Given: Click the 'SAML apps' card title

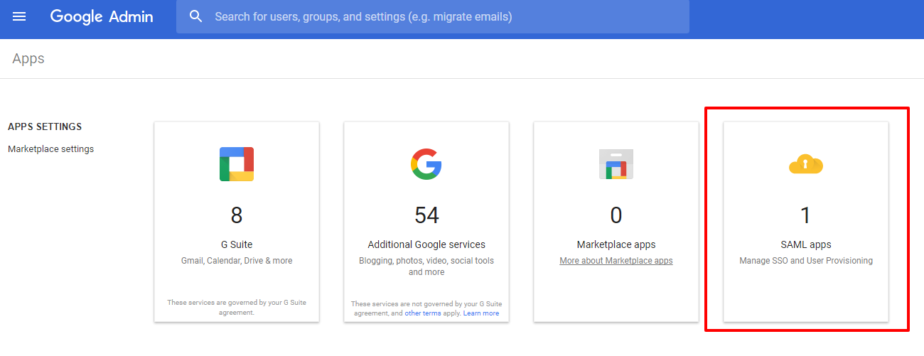Looking at the screenshot, I should (x=806, y=244).
